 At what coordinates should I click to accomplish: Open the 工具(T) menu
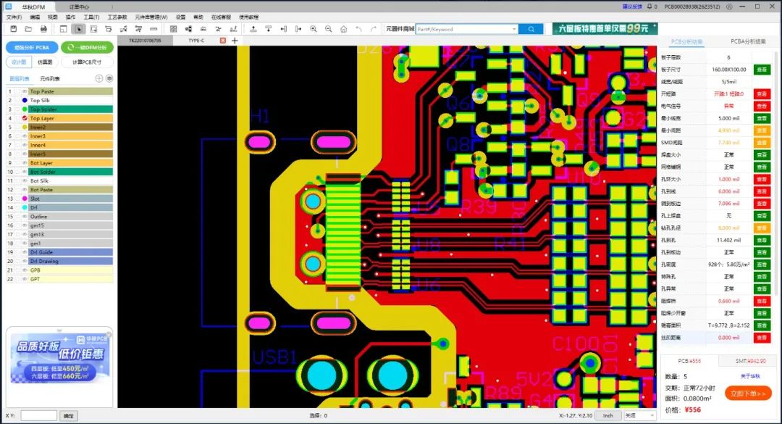(x=91, y=17)
